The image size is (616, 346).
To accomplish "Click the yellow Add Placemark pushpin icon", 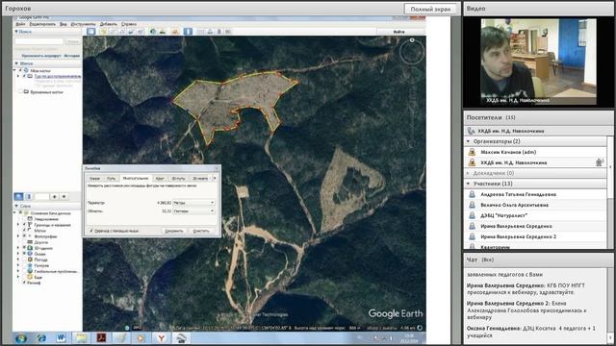I will [104, 32].
